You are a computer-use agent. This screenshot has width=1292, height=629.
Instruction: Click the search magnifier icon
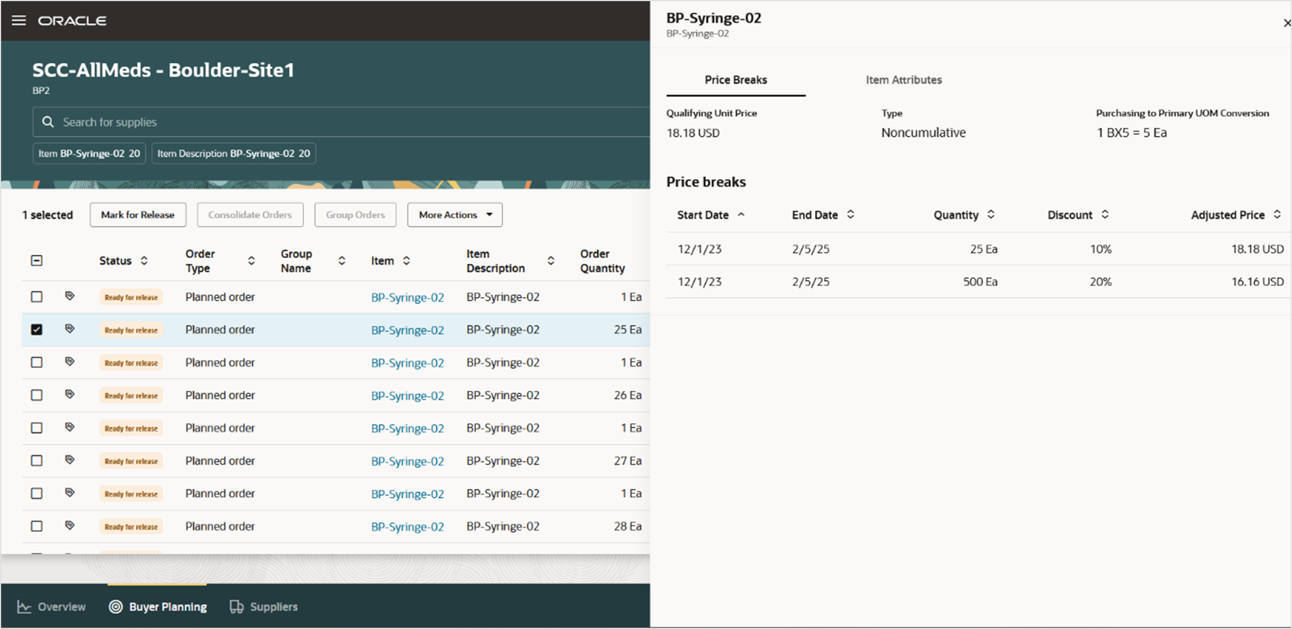pos(47,122)
